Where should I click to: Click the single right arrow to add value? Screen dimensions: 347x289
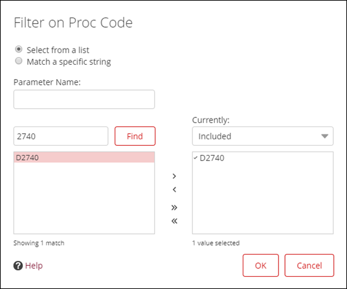(x=174, y=176)
